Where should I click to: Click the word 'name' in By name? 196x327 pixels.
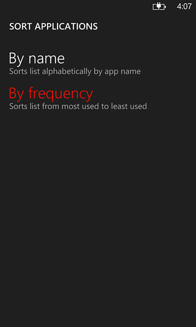47,59
